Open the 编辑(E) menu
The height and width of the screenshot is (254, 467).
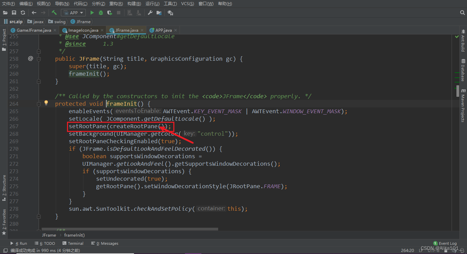(x=26, y=3)
